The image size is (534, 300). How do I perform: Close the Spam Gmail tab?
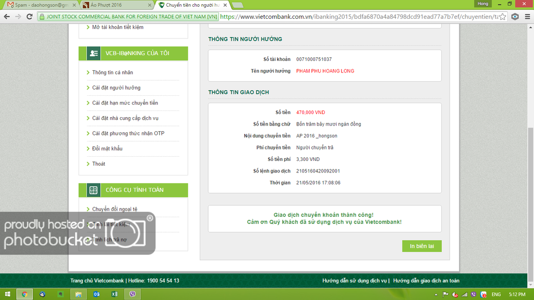74,5
